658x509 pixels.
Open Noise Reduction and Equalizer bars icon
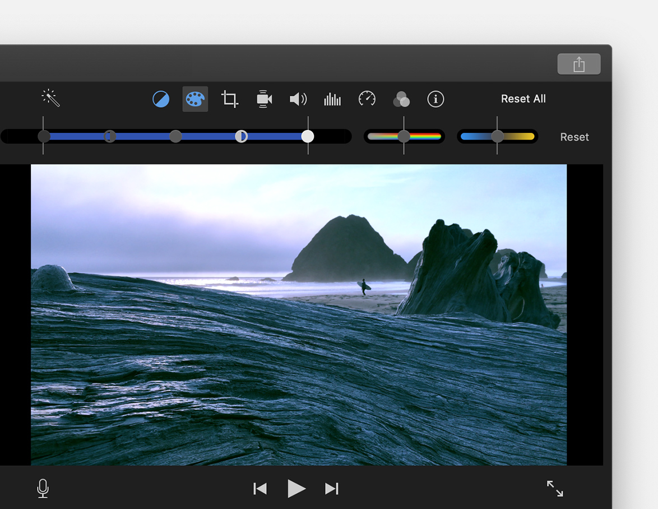click(332, 99)
